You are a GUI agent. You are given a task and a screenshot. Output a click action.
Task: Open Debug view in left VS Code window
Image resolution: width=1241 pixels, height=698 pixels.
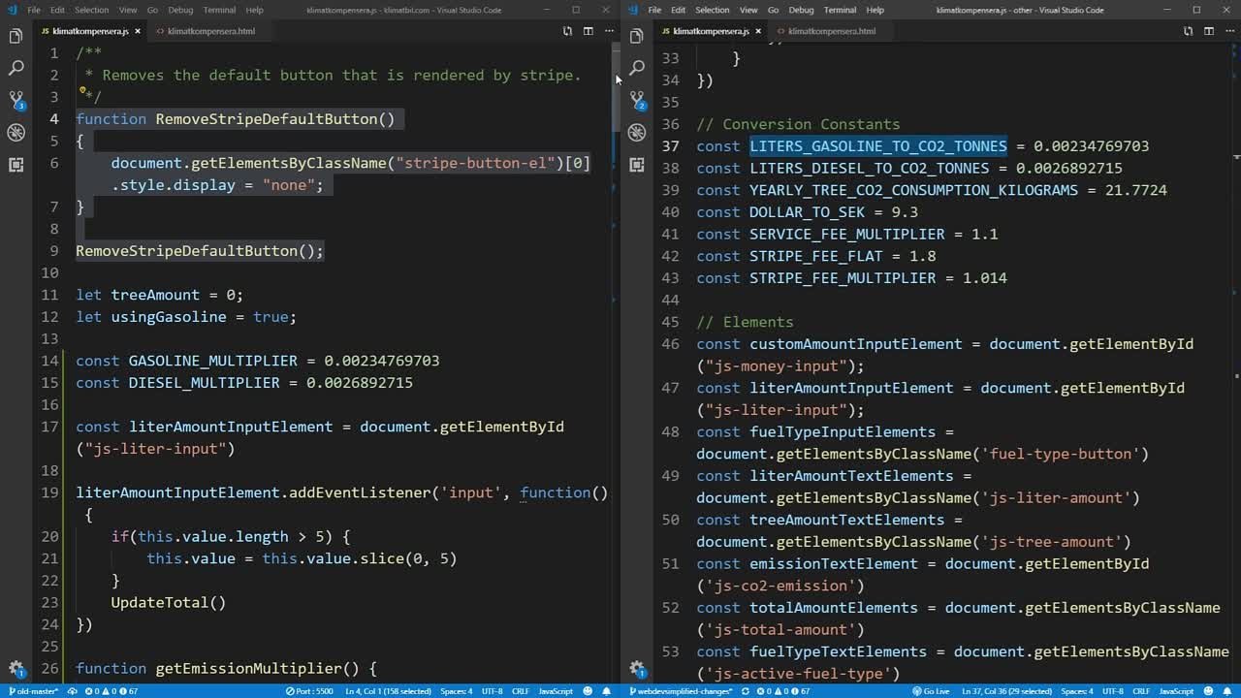point(16,133)
